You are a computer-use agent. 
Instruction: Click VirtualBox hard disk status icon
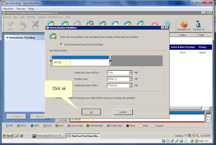pyautogui.click(x=163, y=141)
